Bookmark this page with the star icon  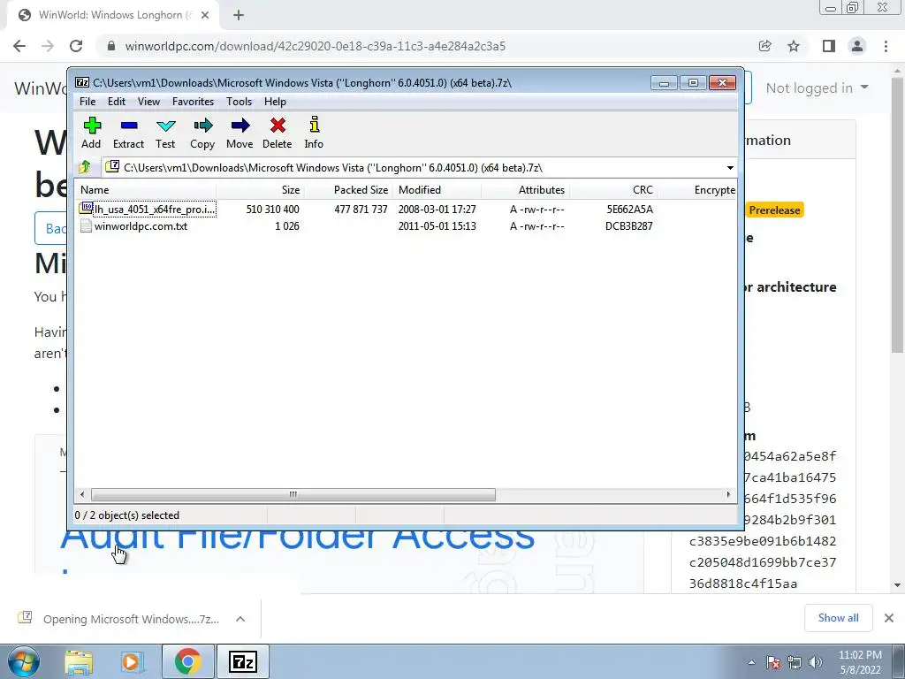[794, 46]
